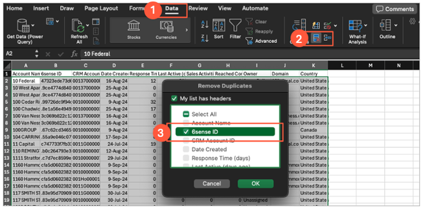Select row 9 header
Screen dimensions: 425x209
tap(8, 130)
